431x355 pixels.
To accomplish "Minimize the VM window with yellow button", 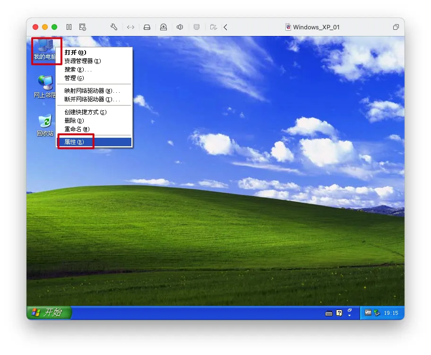I will [x=45, y=27].
